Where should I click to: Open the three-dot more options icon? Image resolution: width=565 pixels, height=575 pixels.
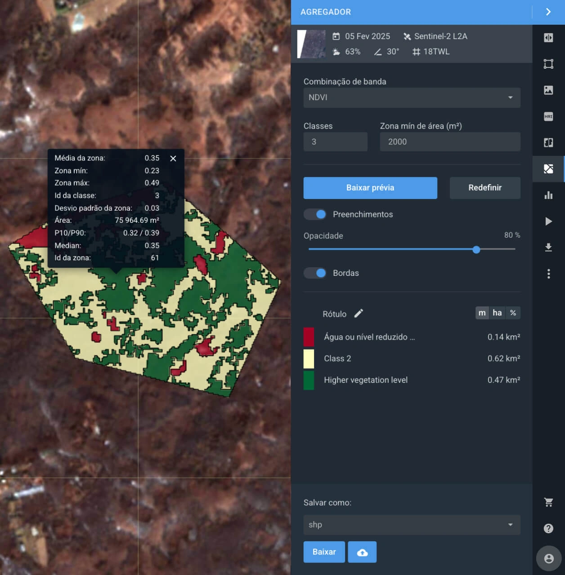(549, 274)
